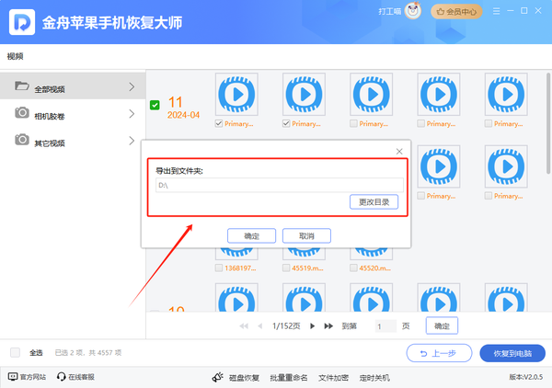Check the fourth Primary video checkbox in top row
The height and width of the screenshot is (388, 552).
click(x=420, y=123)
